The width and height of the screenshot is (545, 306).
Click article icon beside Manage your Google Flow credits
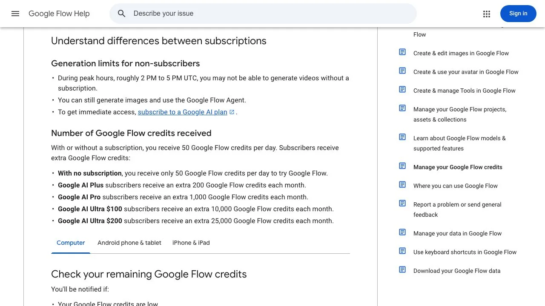click(x=402, y=166)
